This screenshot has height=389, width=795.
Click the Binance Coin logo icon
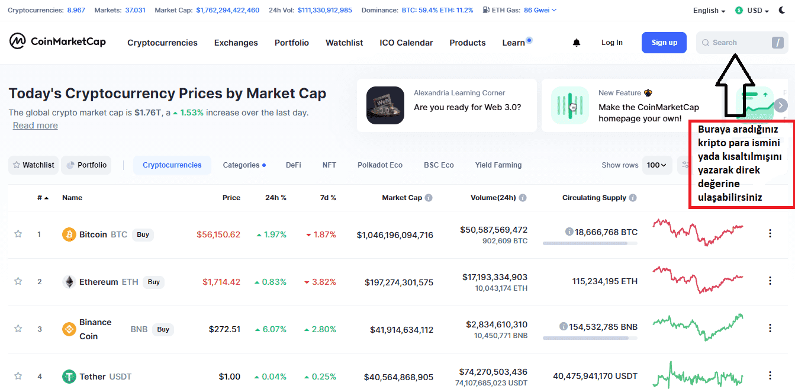pos(69,329)
